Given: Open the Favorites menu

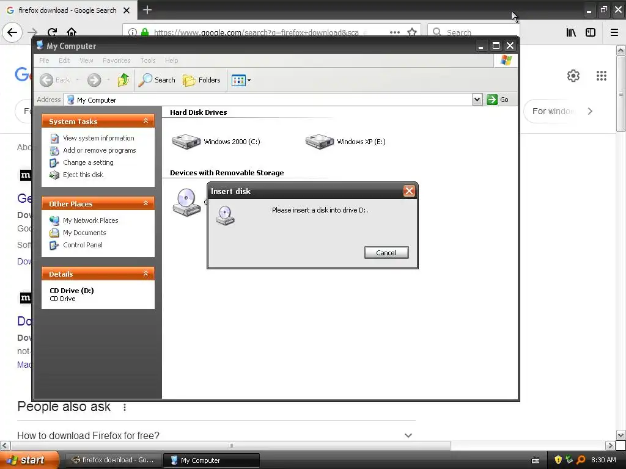Looking at the screenshot, I should point(117,60).
